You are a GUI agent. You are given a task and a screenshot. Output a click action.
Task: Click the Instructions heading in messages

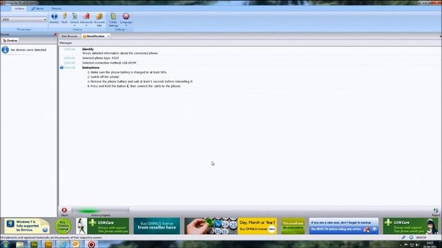pos(90,68)
